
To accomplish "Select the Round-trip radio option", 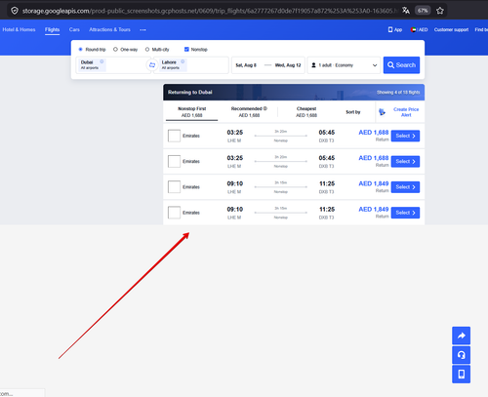I will tap(81, 50).
